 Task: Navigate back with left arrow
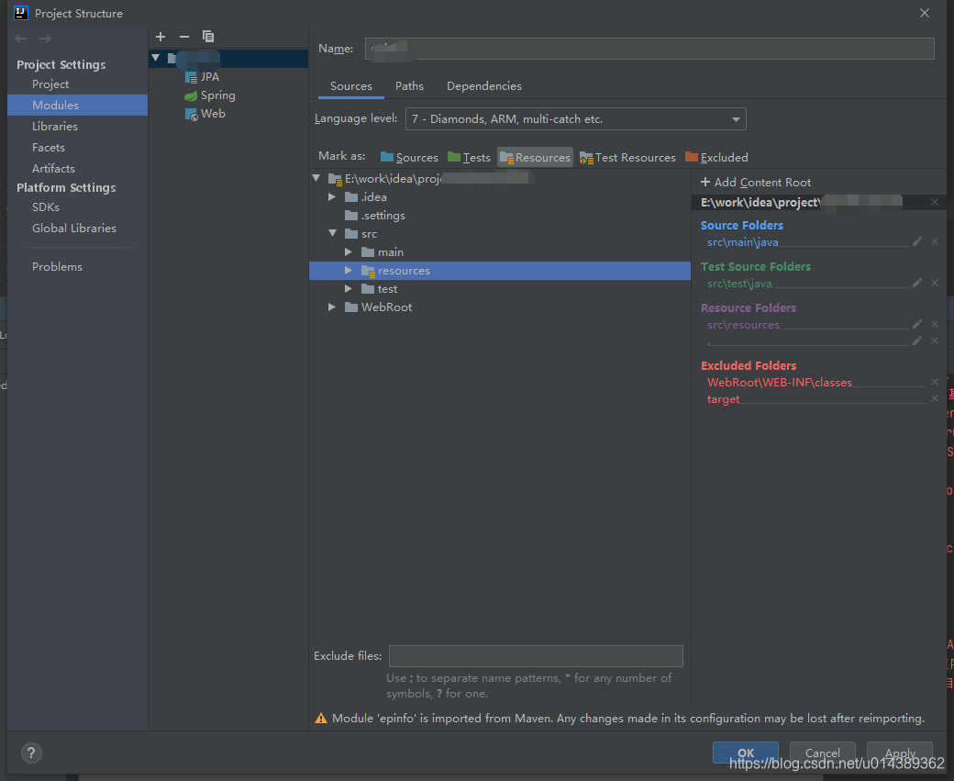tap(21, 39)
